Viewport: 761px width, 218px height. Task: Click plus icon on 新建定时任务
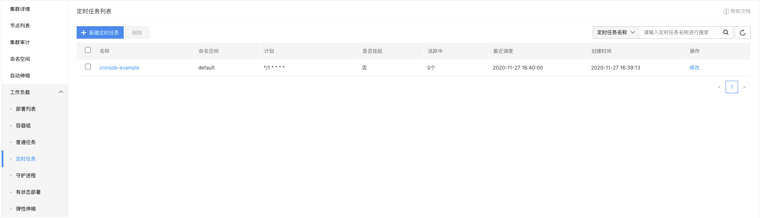(x=84, y=32)
